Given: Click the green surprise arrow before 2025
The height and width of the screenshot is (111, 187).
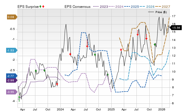Looking at the screenshot, I should coord(108,75).
